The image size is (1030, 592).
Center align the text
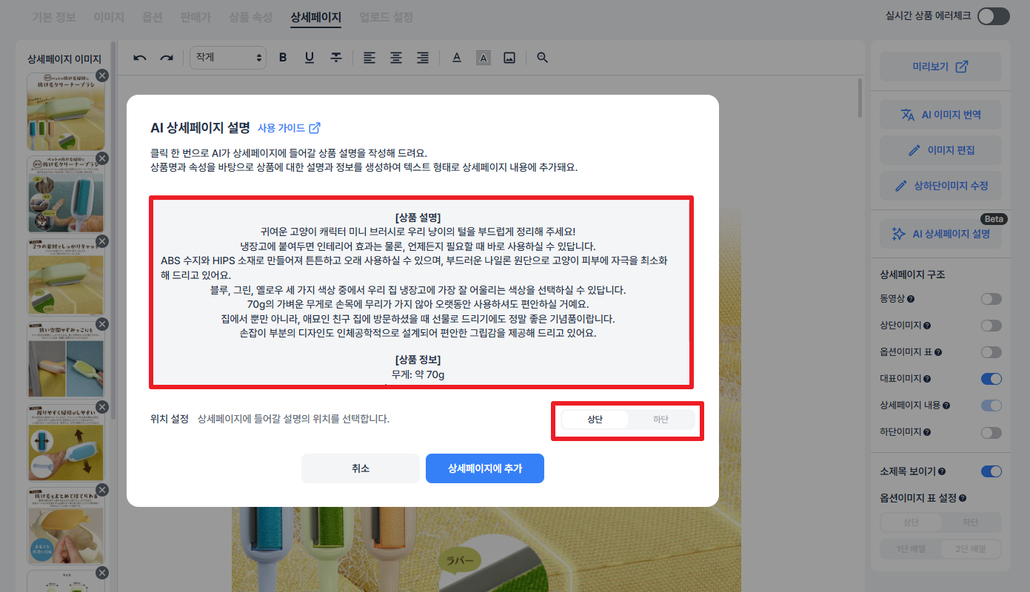click(395, 57)
